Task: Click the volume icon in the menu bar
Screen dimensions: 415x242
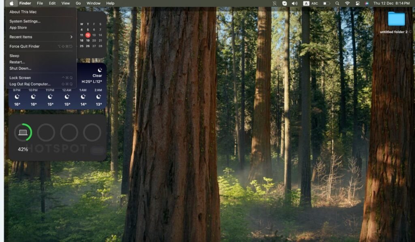Action: click(x=294, y=4)
